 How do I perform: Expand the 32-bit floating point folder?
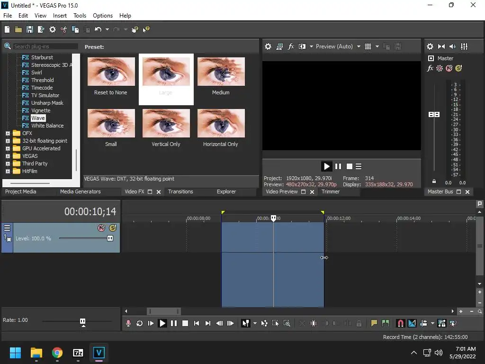8,141
